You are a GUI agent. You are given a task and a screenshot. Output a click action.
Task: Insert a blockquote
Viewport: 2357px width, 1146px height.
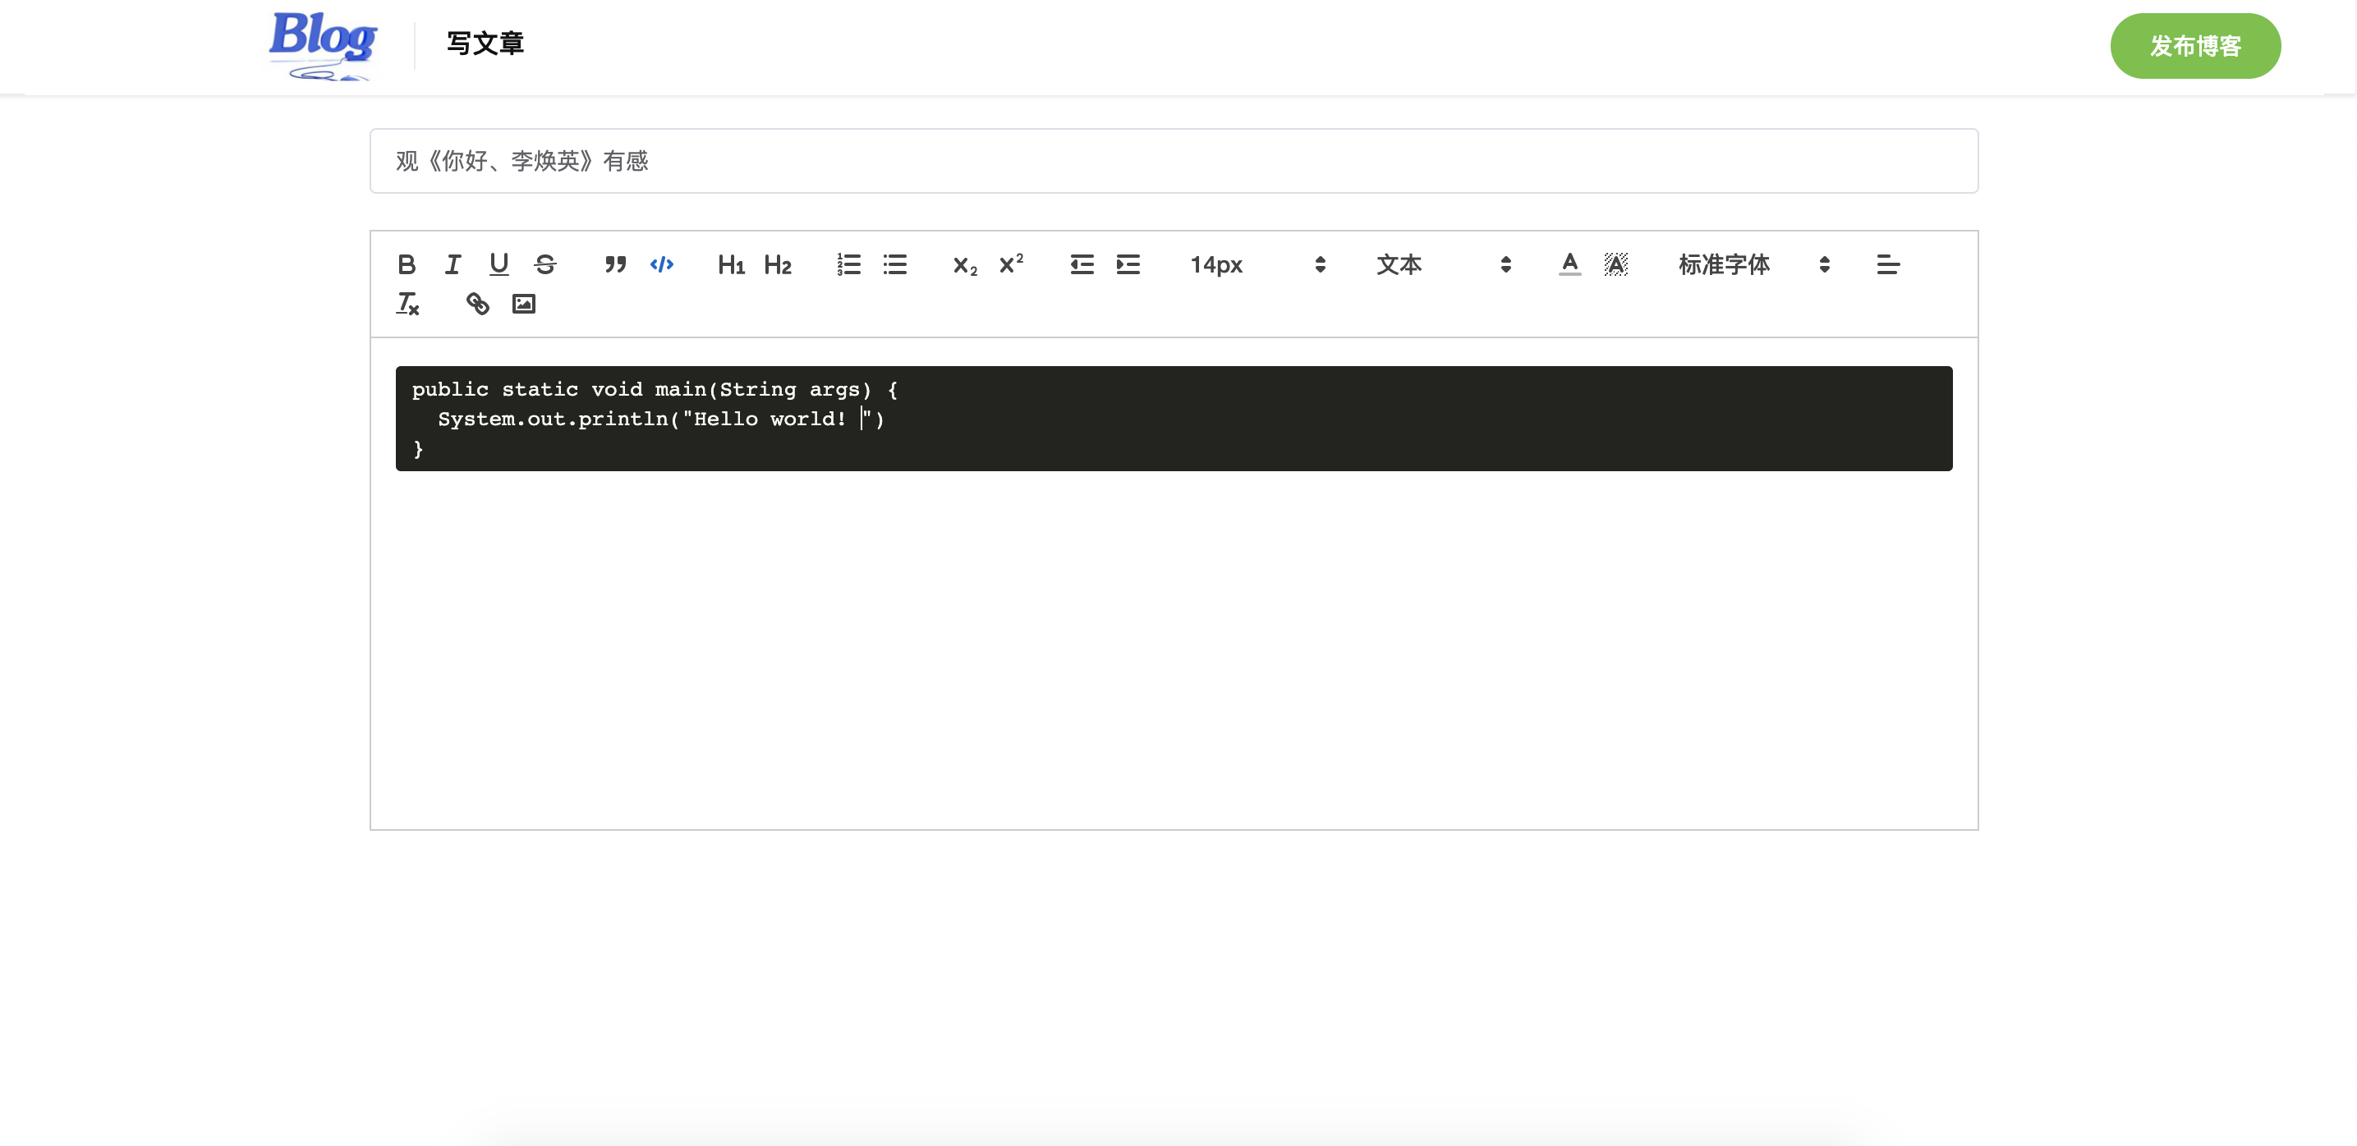(615, 264)
